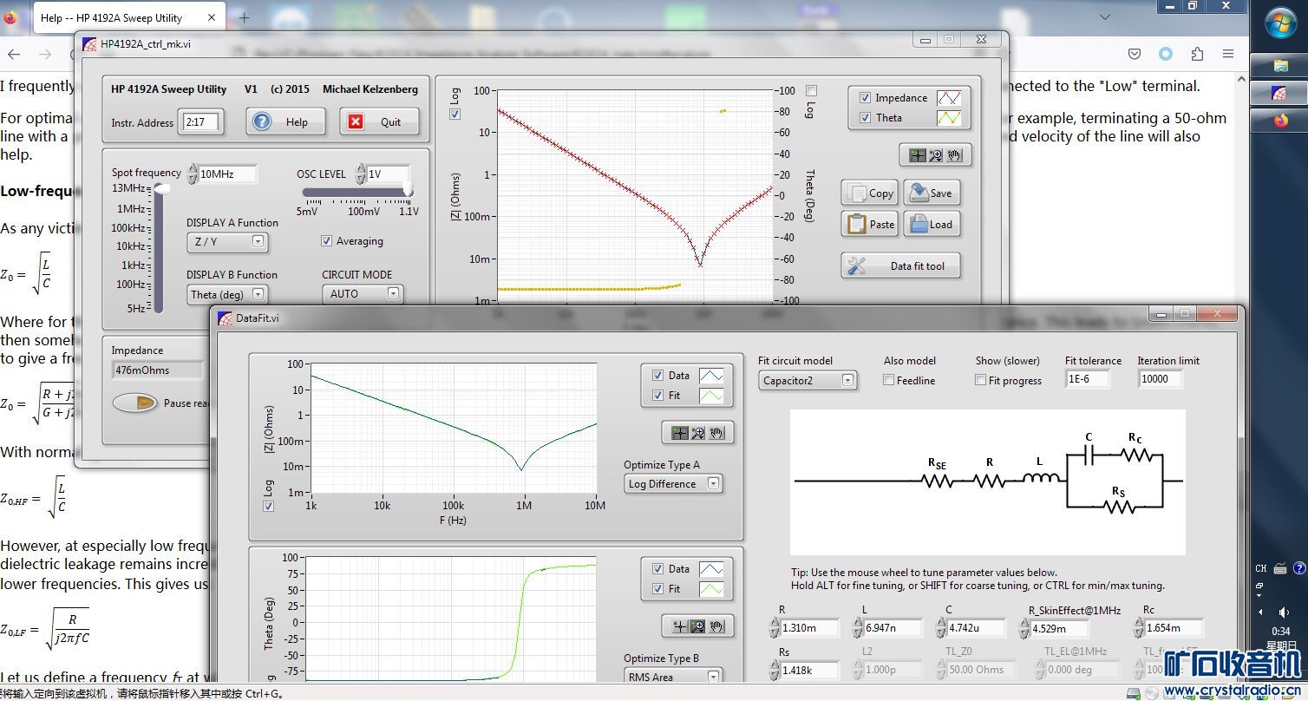This screenshot has height=701, width=1308.
Task: Click the Save to Pocket icon in Firefox
Action: pos(1135,54)
